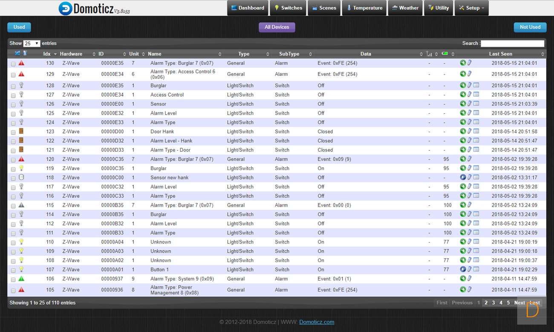This screenshot has height=332, width=554.
Task: Click green arrow icon for device 128
Action: [x=463, y=85]
